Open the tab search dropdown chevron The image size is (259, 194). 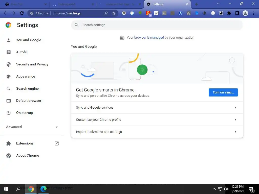pos(218,4)
